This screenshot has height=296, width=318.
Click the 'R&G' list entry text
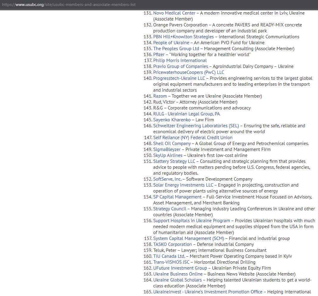click(158, 108)
